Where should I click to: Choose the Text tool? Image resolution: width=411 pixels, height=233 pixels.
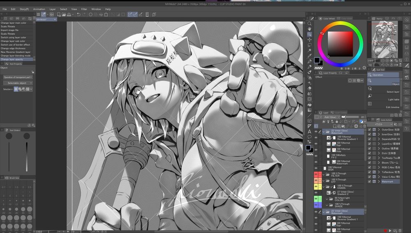coord(309,131)
